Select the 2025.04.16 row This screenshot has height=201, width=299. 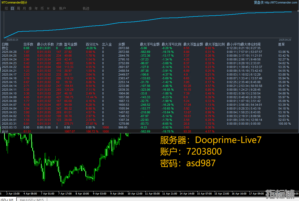[149, 78]
